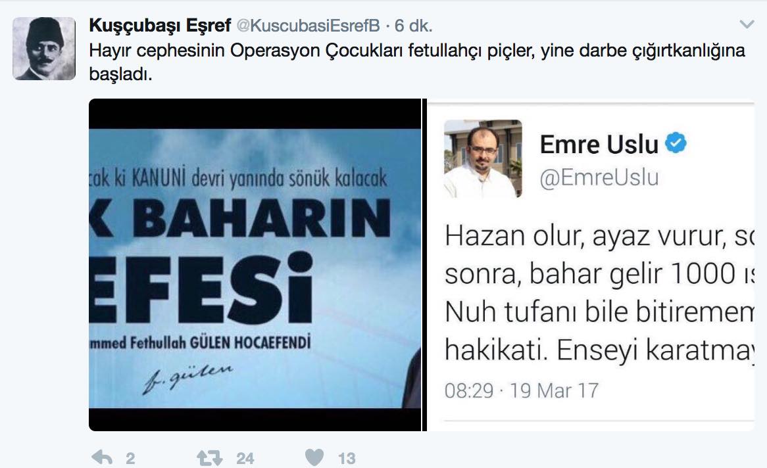
Task: Click the @EmreUslu handle in the screenshot
Action: pyautogui.click(x=599, y=177)
